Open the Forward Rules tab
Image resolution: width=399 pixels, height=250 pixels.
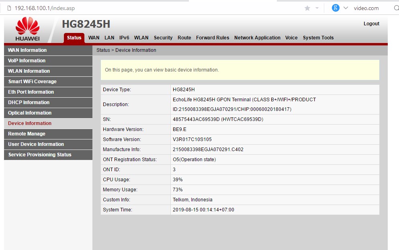[213, 38]
